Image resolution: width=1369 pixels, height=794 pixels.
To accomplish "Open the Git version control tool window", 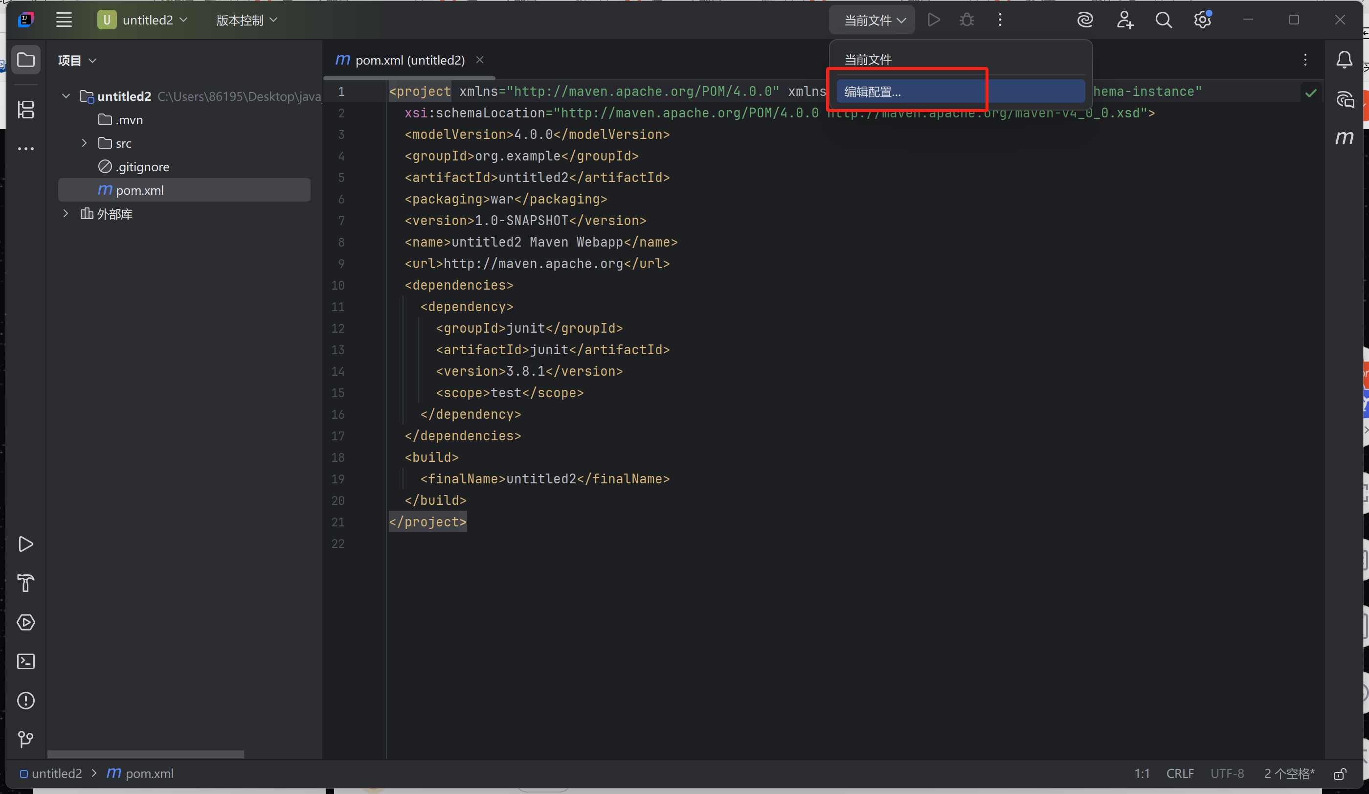I will click(25, 739).
